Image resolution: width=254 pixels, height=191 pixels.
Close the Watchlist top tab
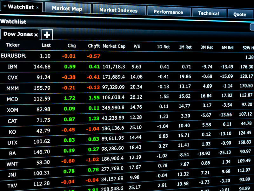[37, 7]
